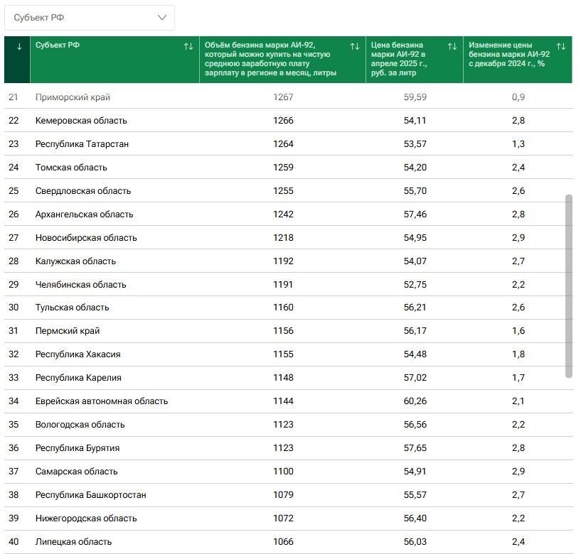Select the Тульская область row
Viewport: 581px width, 554px height.
pyautogui.click(x=289, y=307)
